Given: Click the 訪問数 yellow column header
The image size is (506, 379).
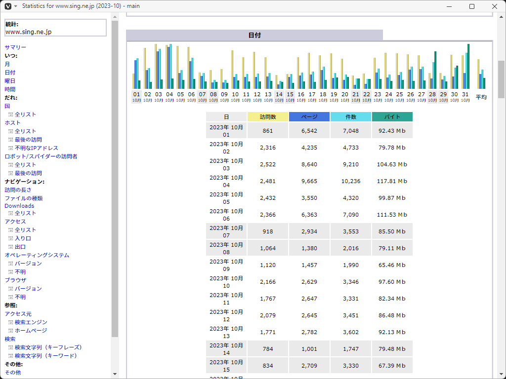Looking at the screenshot, I should tap(267, 117).
